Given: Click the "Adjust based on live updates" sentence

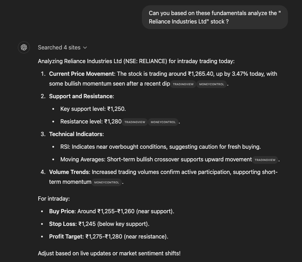Looking at the screenshot, I should (x=109, y=253).
